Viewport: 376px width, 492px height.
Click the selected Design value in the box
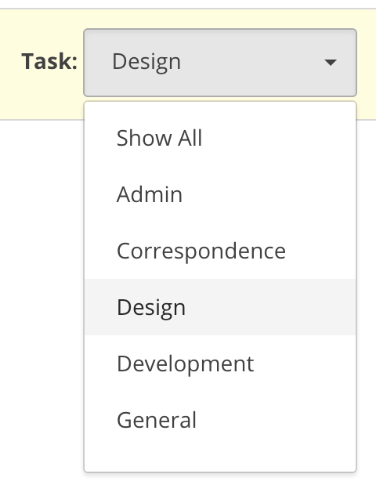tap(146, 62)
